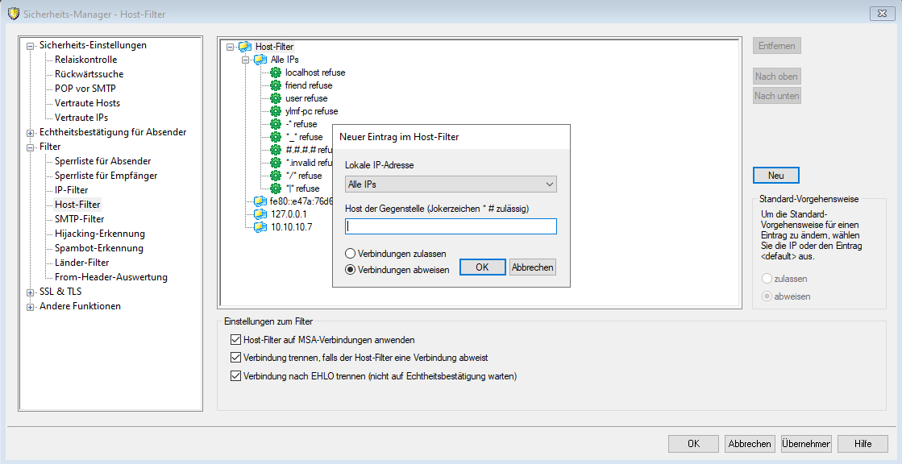Collapse the Sicherheits-Einstellungen tree node

click(31, 46)
